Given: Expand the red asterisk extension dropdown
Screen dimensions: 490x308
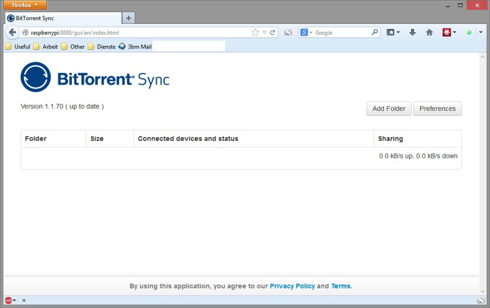Looking at the screenshot, I should tap(449, 32).
